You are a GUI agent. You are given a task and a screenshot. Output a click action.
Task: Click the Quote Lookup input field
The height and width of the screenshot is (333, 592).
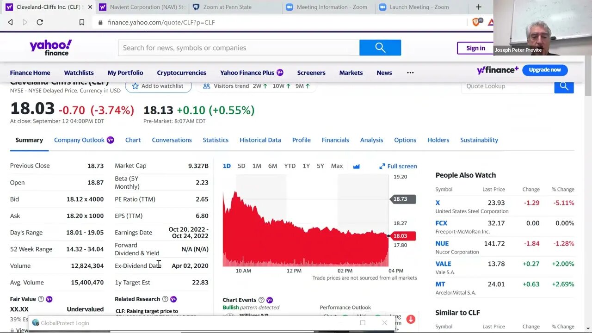click(508, 86)
